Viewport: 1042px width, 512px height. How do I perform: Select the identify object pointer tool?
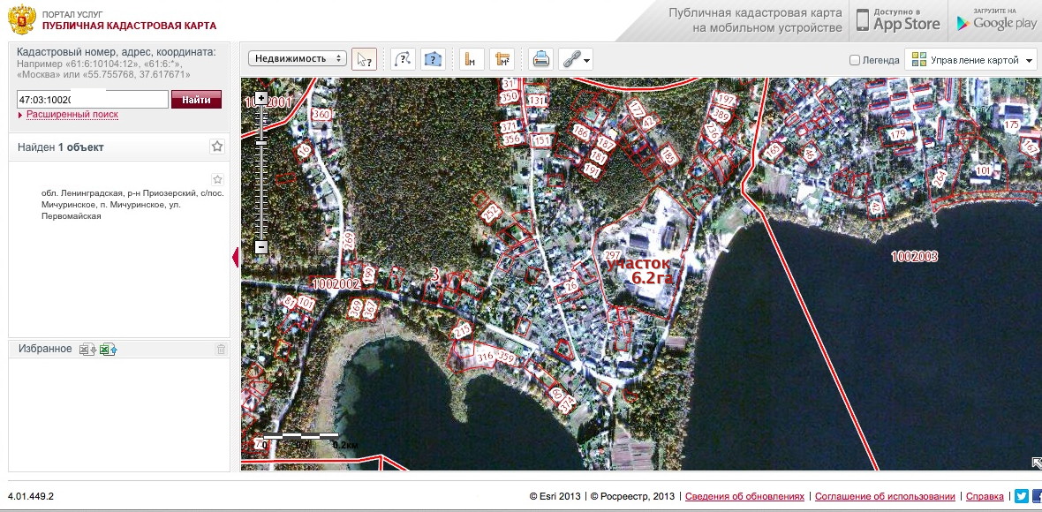click(364, 59)
